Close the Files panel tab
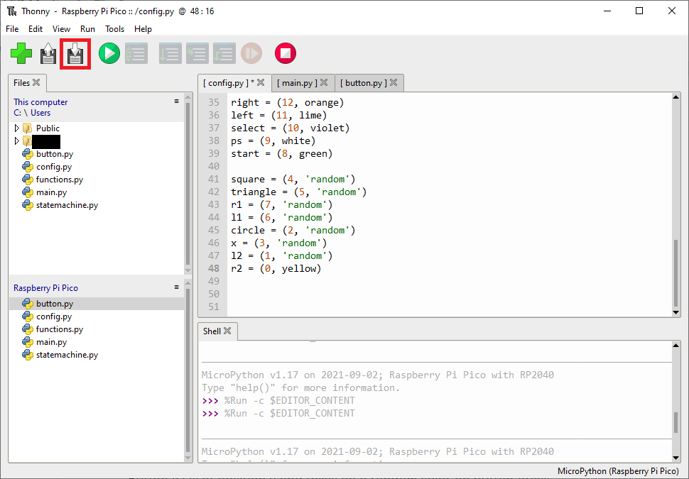The image size is (689, 479). (36, 82)
